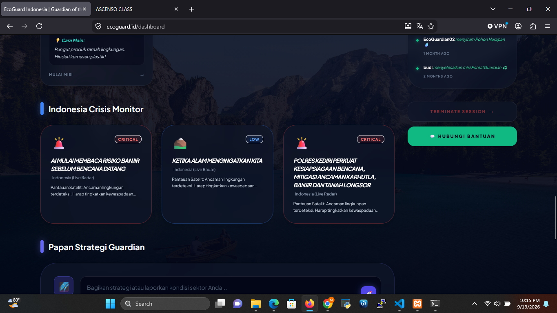Open a new browser tab
This screenshot has width=557, height=313.
192,9
